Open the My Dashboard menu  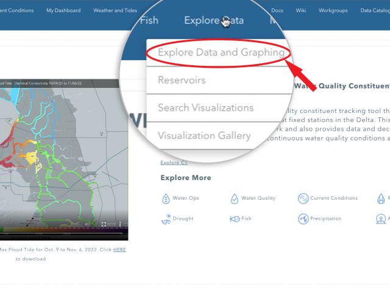pyautogui.click(x=63, y=10)
